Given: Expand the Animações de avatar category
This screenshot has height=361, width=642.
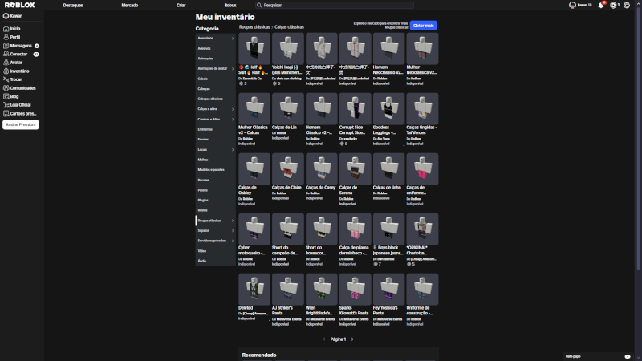Looking at the screenshot, I should point(215,68).
